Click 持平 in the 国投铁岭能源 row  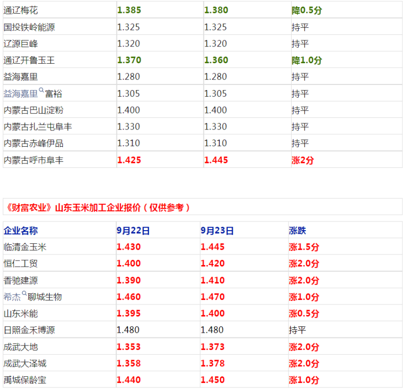300,27
